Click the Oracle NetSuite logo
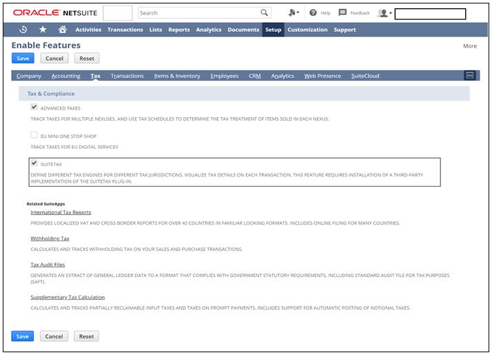The height and width of the screenshot is (355, 492). click(x=55, y=13)
